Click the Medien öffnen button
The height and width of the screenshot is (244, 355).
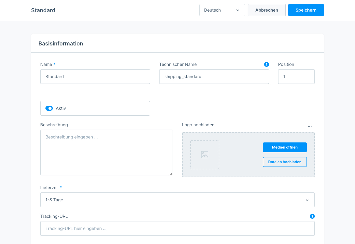285,147
